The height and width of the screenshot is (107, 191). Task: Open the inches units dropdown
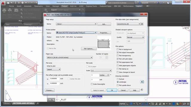(104, 75)
